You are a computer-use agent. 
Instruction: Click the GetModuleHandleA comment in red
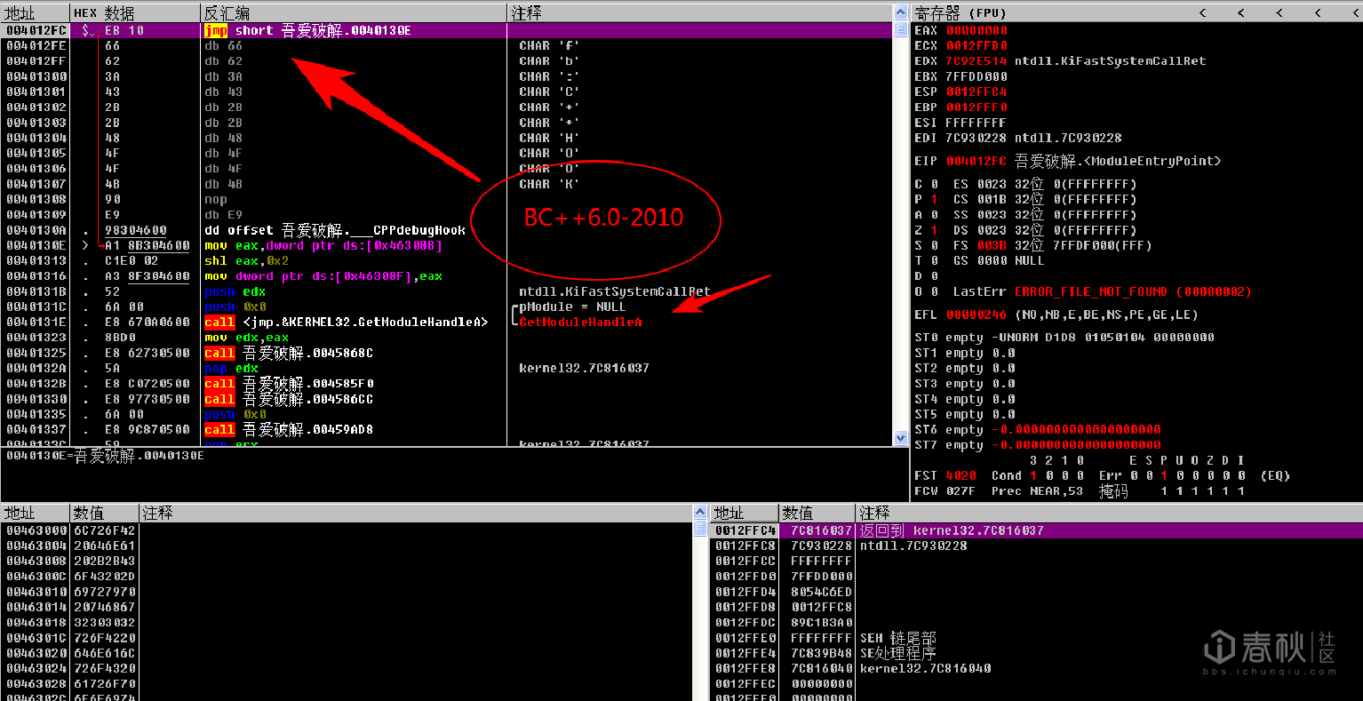click(x=580, y=322)
